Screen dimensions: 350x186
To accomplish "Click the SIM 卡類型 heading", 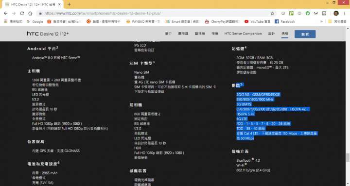I will [x=142, y=63].
